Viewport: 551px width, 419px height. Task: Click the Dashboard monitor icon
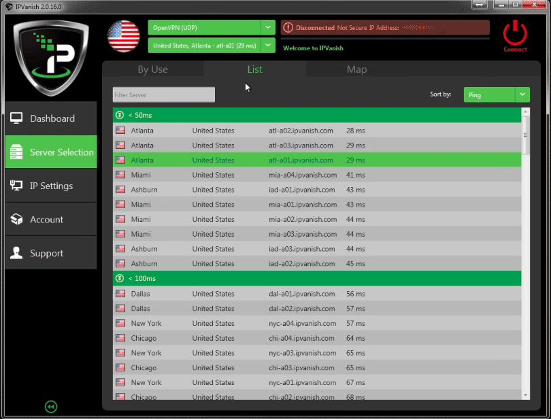point(16,118)
